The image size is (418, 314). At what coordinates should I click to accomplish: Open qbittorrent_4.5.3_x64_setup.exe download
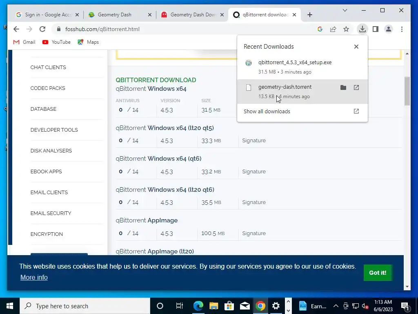tap(302, 67)
